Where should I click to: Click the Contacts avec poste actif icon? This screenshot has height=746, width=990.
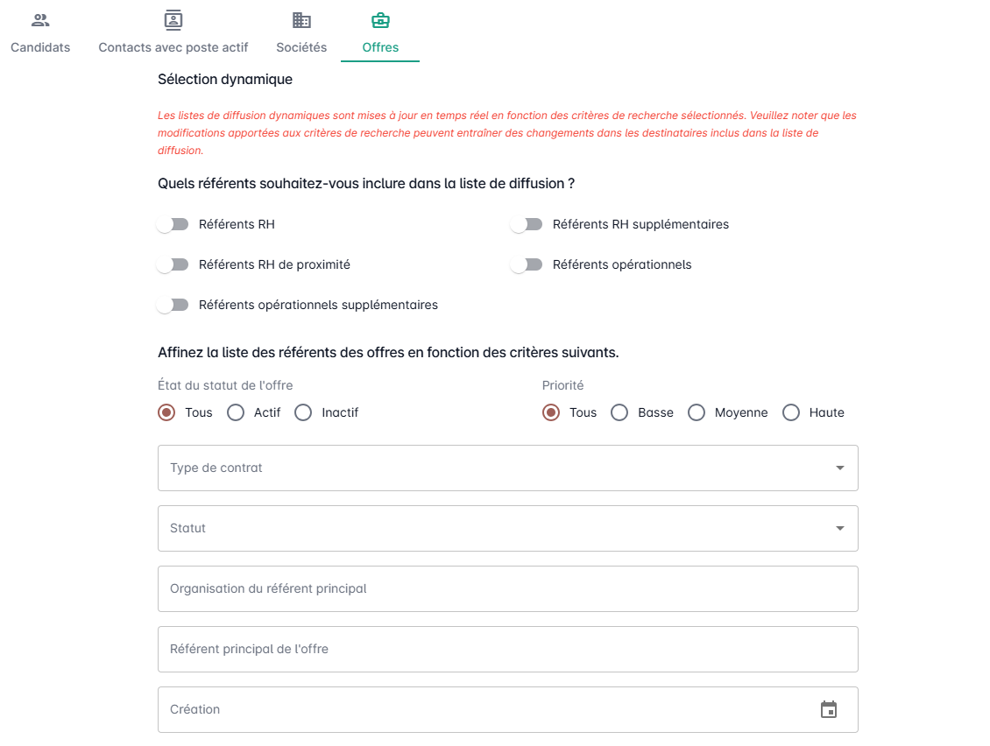pos(173,20)
